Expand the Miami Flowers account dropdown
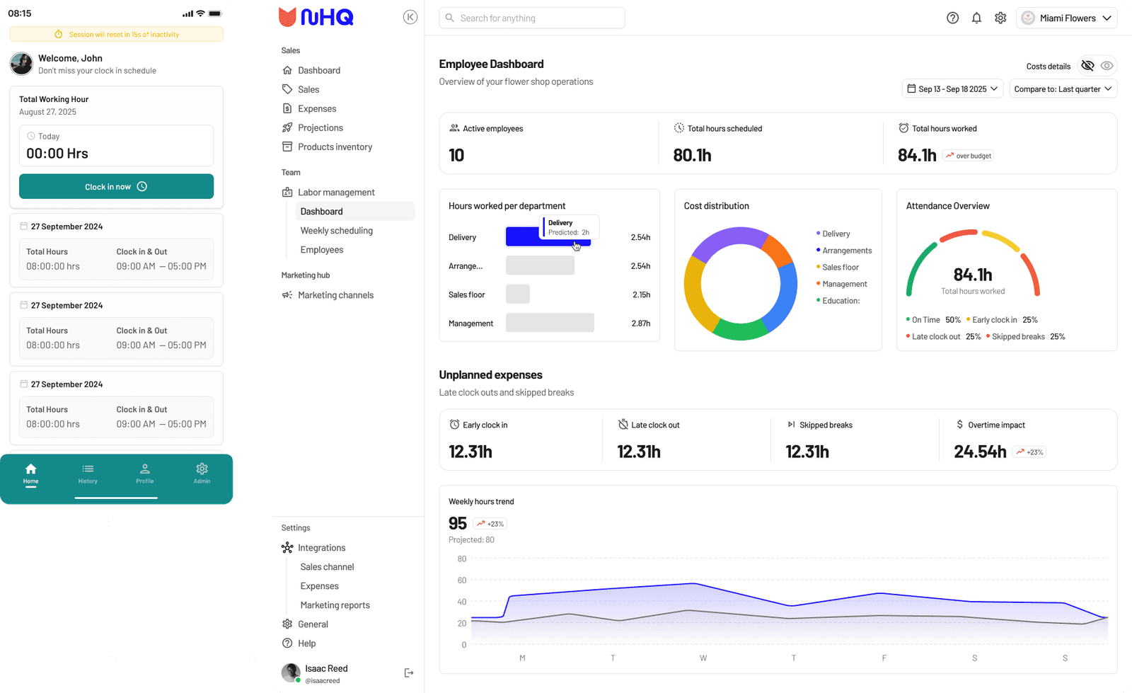 click(x=1067, y=18)
